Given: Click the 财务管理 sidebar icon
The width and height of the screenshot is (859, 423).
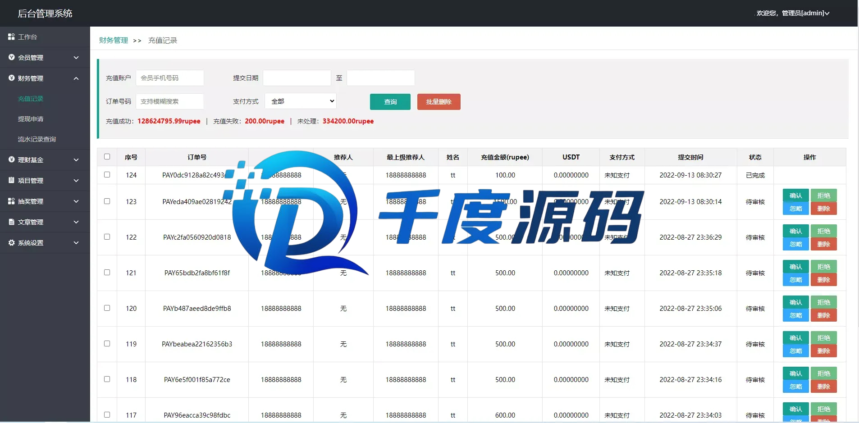Looking at the screenshot, I should (x=11, y=78).
